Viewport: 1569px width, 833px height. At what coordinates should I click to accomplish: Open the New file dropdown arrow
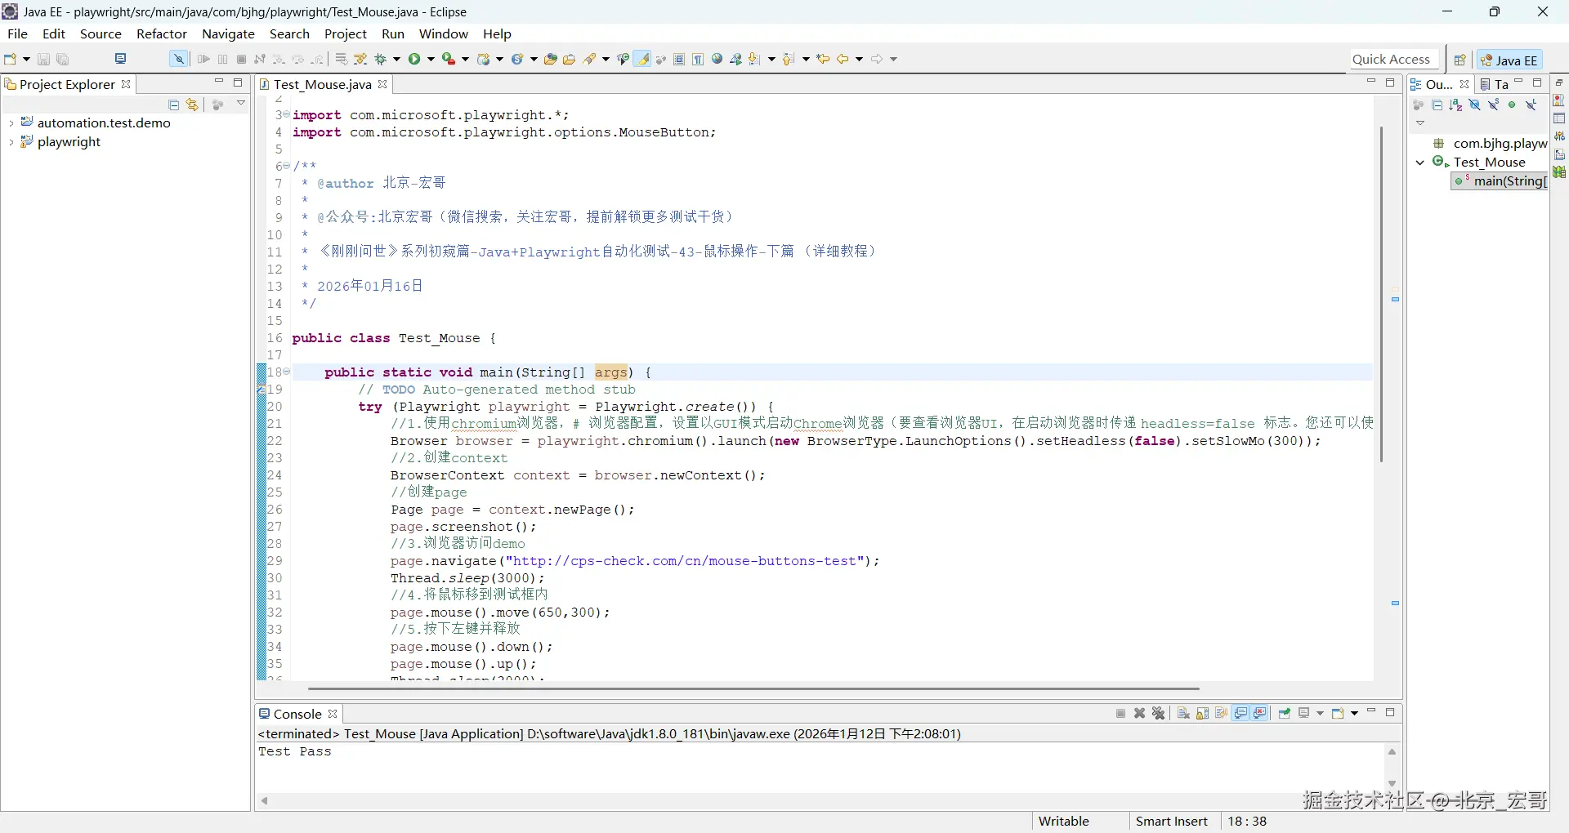26,59
